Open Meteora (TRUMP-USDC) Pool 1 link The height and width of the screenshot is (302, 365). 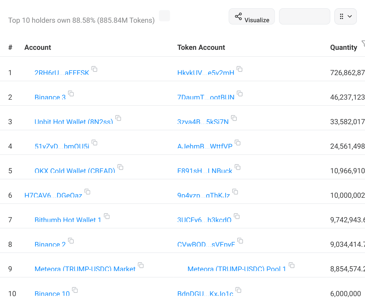point(237,269)
